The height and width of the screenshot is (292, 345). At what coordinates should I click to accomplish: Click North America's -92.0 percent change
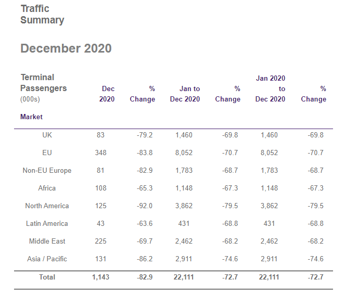[144, 206]
